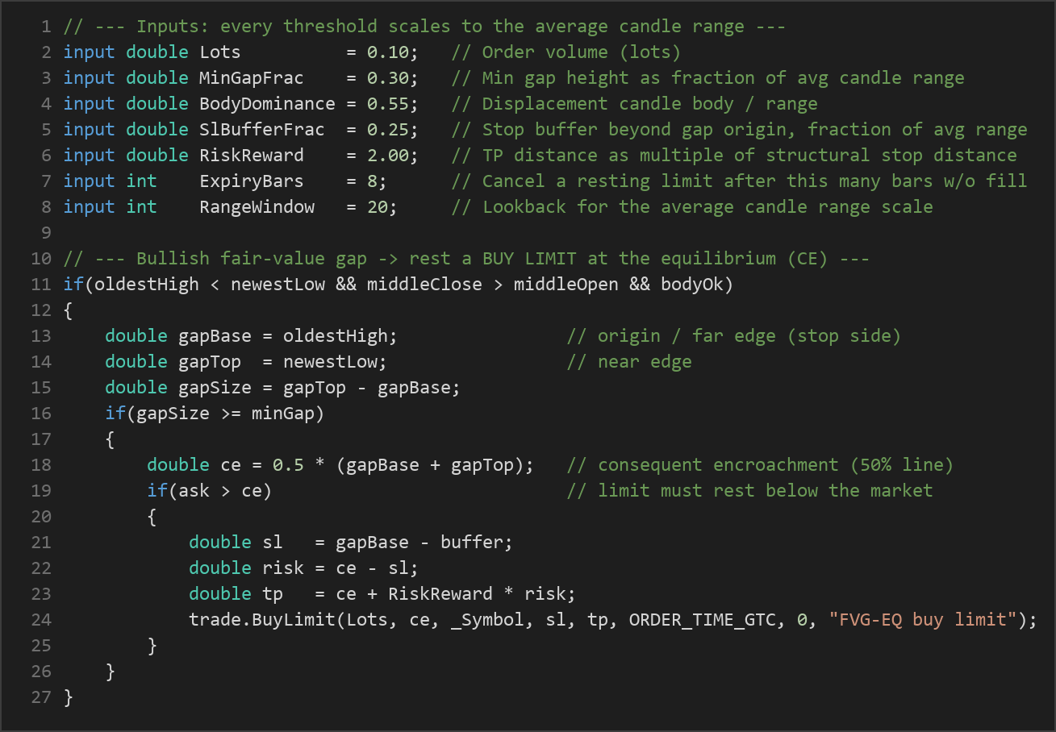Click the "MinGapFrac" variable name
The height and width of the screenshot is (732, 1056).
click(x=252, y=78)
